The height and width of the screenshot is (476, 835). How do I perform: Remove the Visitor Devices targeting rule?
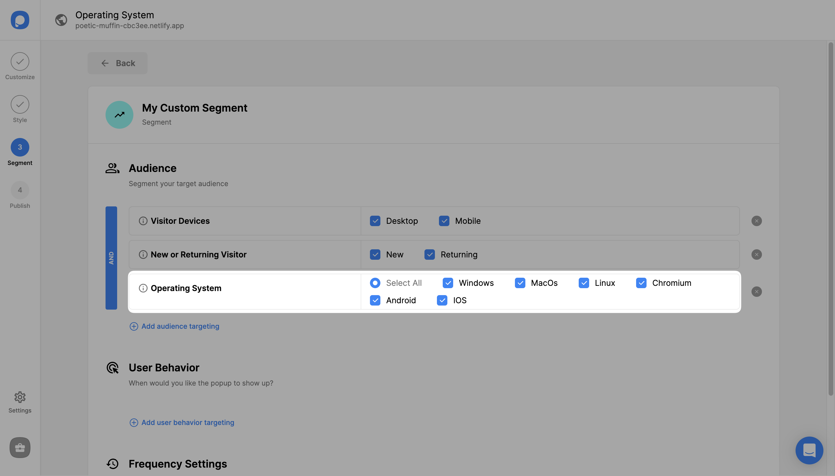coord(756,221)
